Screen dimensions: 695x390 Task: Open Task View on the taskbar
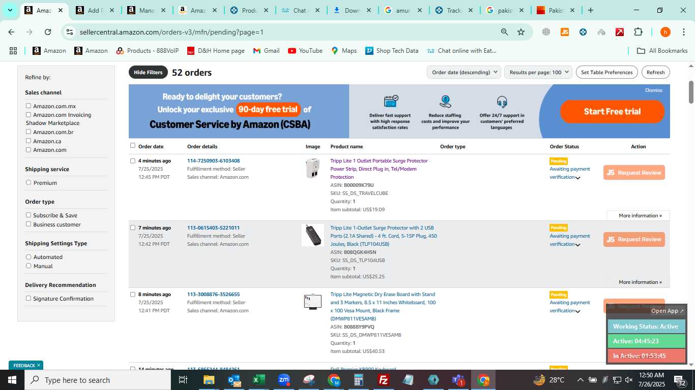[183, 380]
